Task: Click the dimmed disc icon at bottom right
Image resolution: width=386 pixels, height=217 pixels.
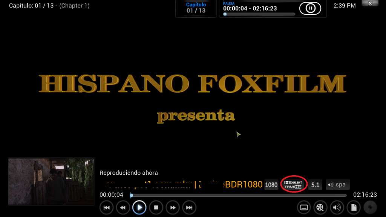Action: click(x=370, y=207)
